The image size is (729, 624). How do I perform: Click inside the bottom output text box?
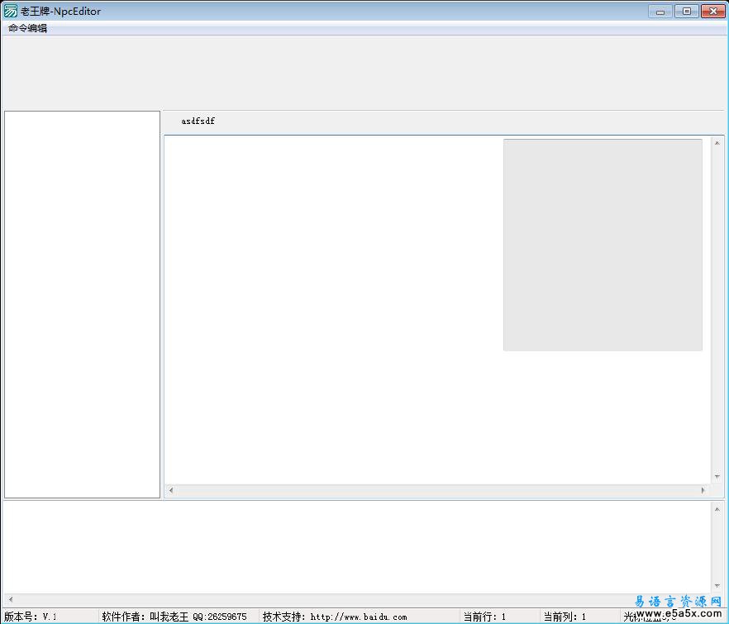[x=356, y=547]
